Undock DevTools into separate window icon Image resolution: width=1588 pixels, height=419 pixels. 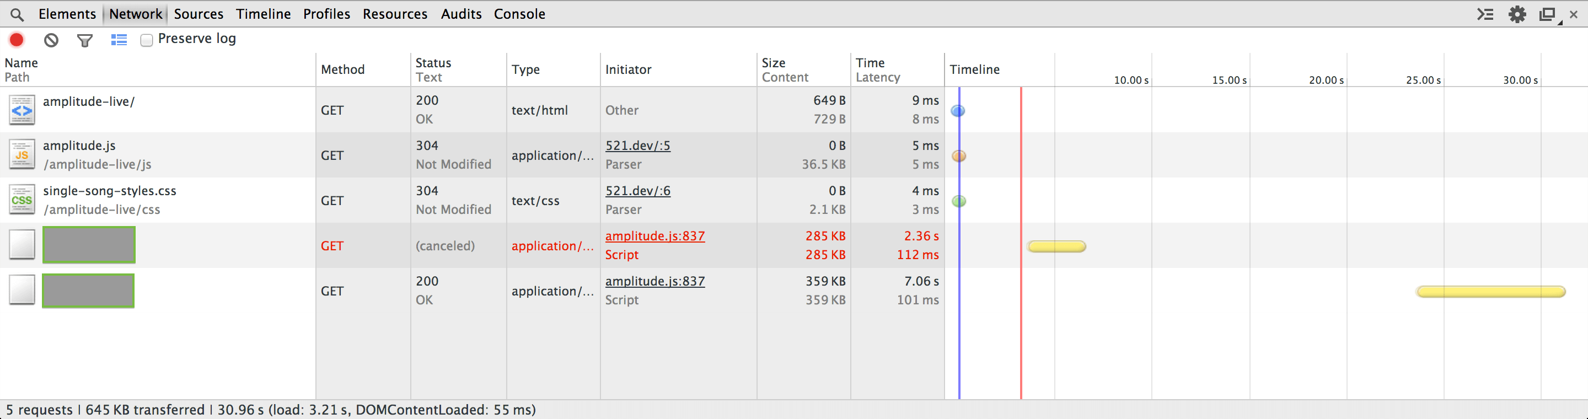pyautogui.click(x=1548, y=14)
